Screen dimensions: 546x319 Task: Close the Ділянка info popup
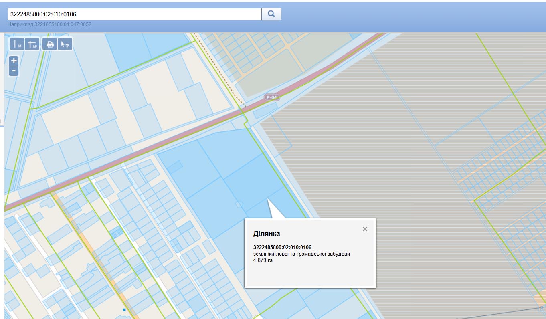(365, 229)
